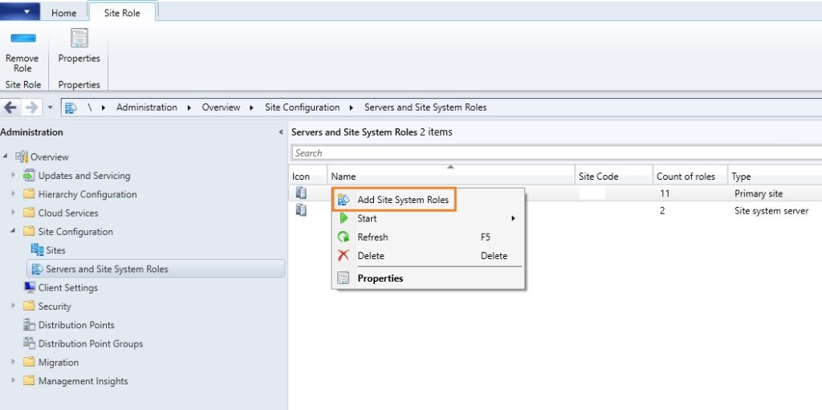
Task: Choose Add Site System Roles menu item
Action: pyautogui.click(x=394, y=200)
